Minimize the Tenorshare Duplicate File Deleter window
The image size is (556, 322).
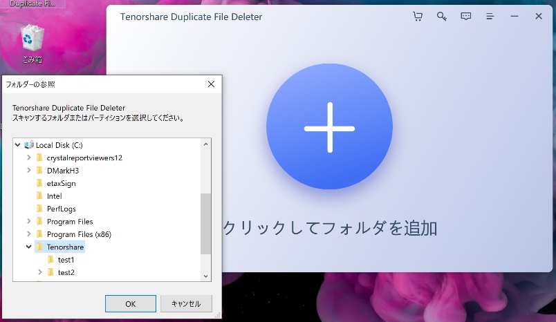514,17
